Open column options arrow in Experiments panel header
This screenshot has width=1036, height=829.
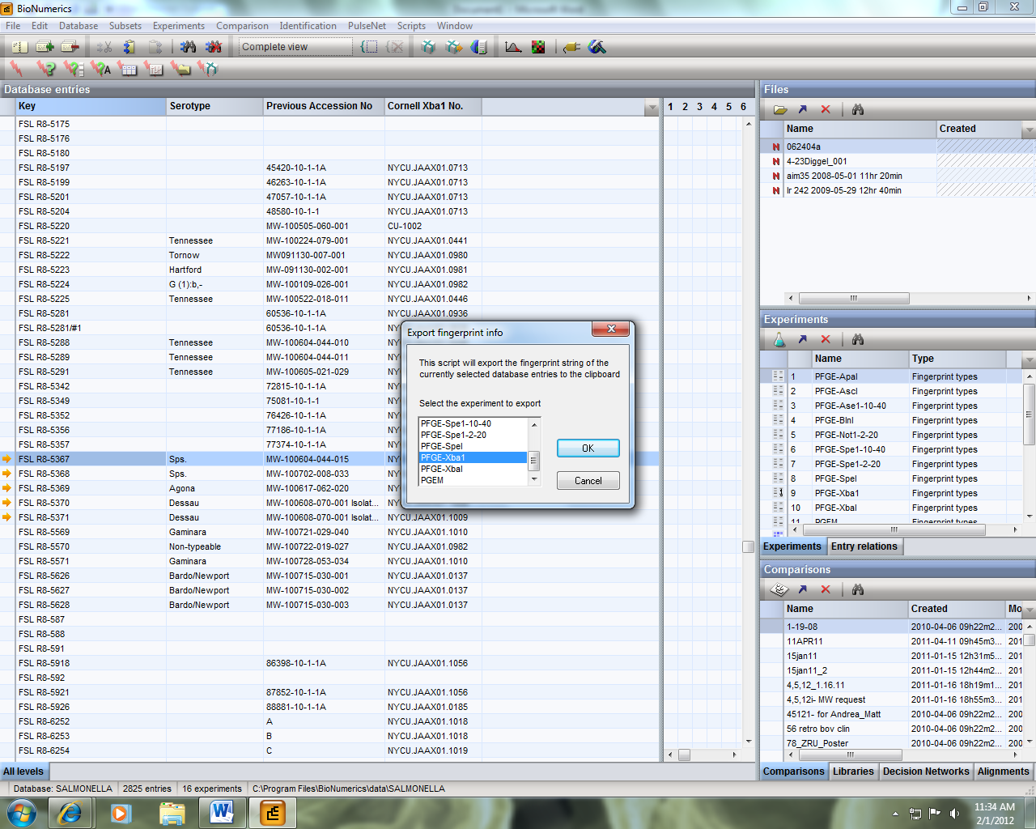pos(1029,359)
